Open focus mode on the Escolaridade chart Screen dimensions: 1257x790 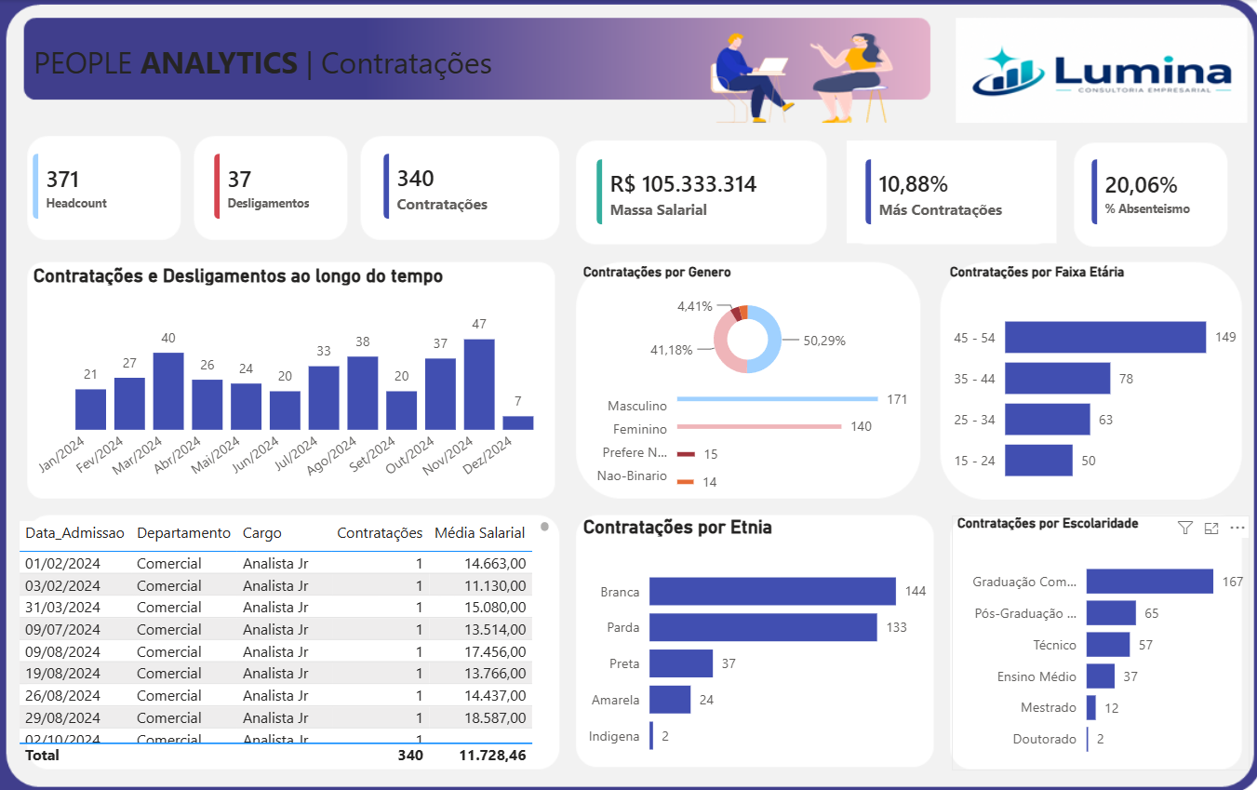coord(1210,528)
